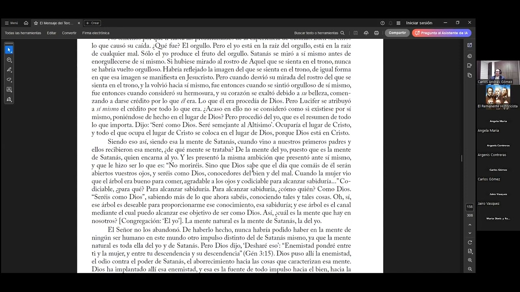Click the save file icon

pos(356,33)
